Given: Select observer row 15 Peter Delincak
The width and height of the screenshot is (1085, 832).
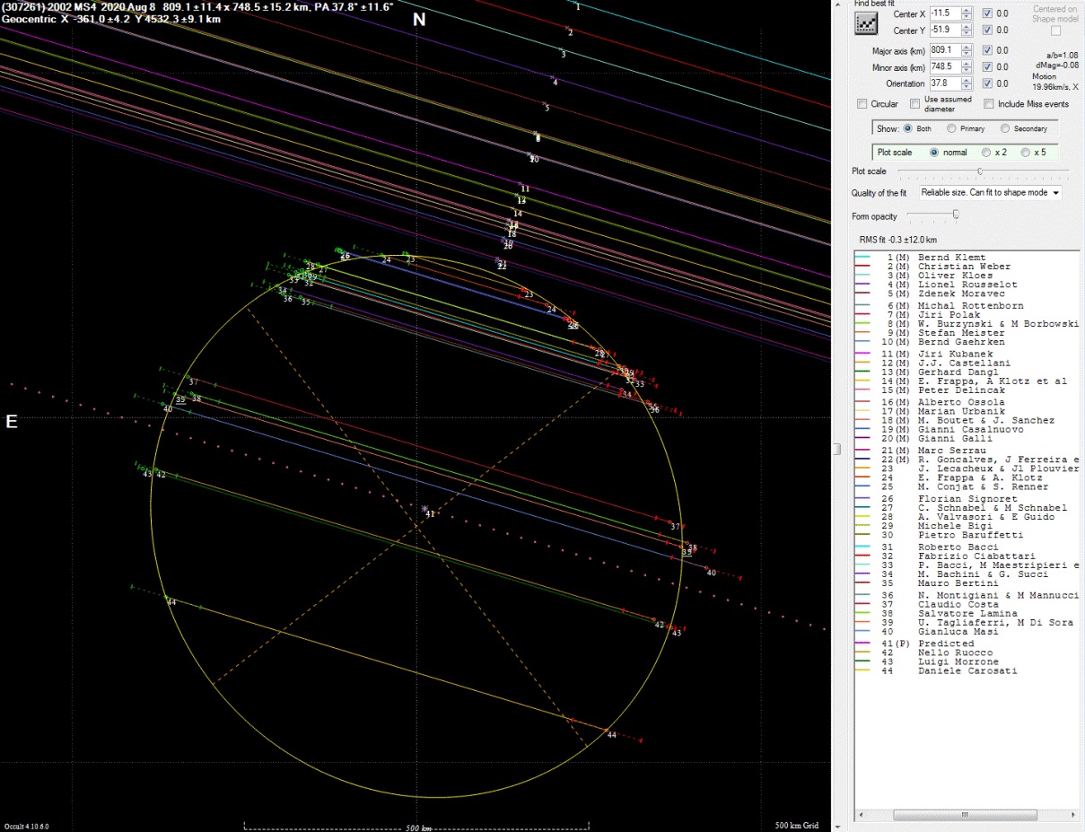Looking at the screenshot, I should [x=967, y=390].
